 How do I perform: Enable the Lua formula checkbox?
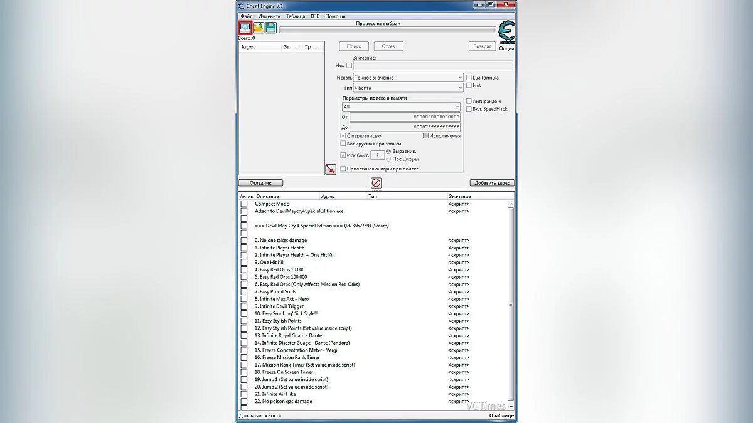tap(469, 78)
